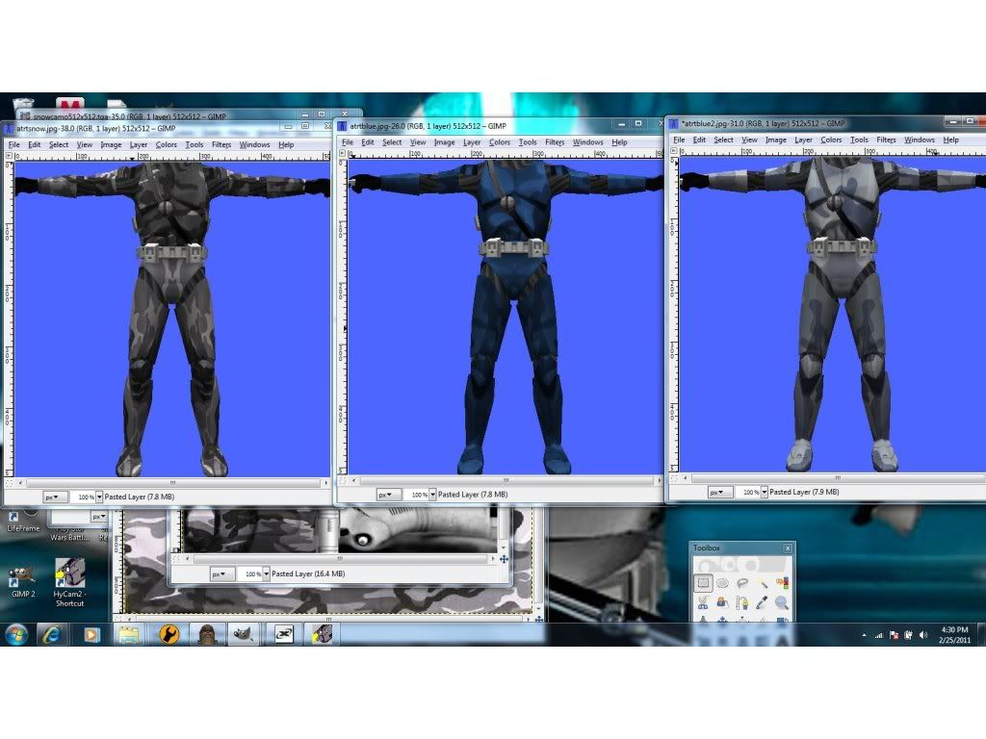
Task: Click horizontal scrollbar in atrtsnow.jpg window
Action: pos(173,483)
